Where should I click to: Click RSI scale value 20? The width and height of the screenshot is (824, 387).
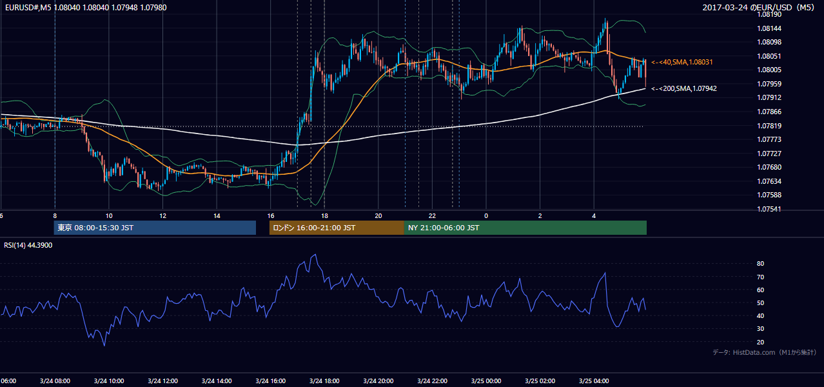coord(761,342)
